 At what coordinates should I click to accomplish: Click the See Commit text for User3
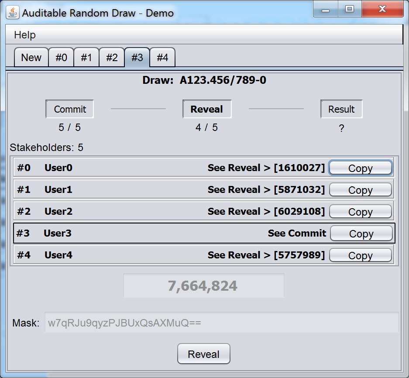pyautogui.click(x=297, y=233)
